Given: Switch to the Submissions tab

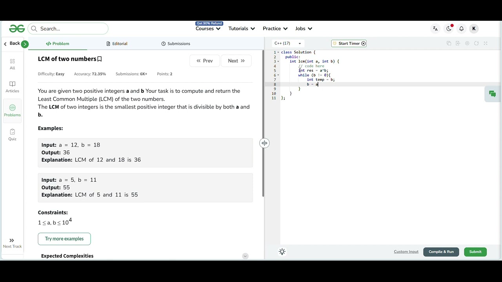Looking at the screenshot, I should point(176,43).
